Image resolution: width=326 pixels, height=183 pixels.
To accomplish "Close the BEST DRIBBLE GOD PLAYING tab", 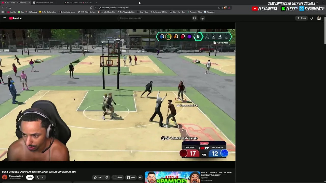I will (x=29, y=3).
